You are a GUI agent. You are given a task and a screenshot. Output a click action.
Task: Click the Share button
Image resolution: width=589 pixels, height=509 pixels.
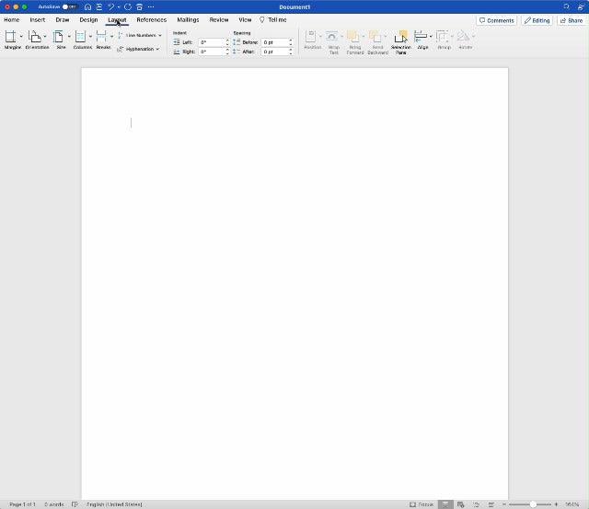(571, 19)
